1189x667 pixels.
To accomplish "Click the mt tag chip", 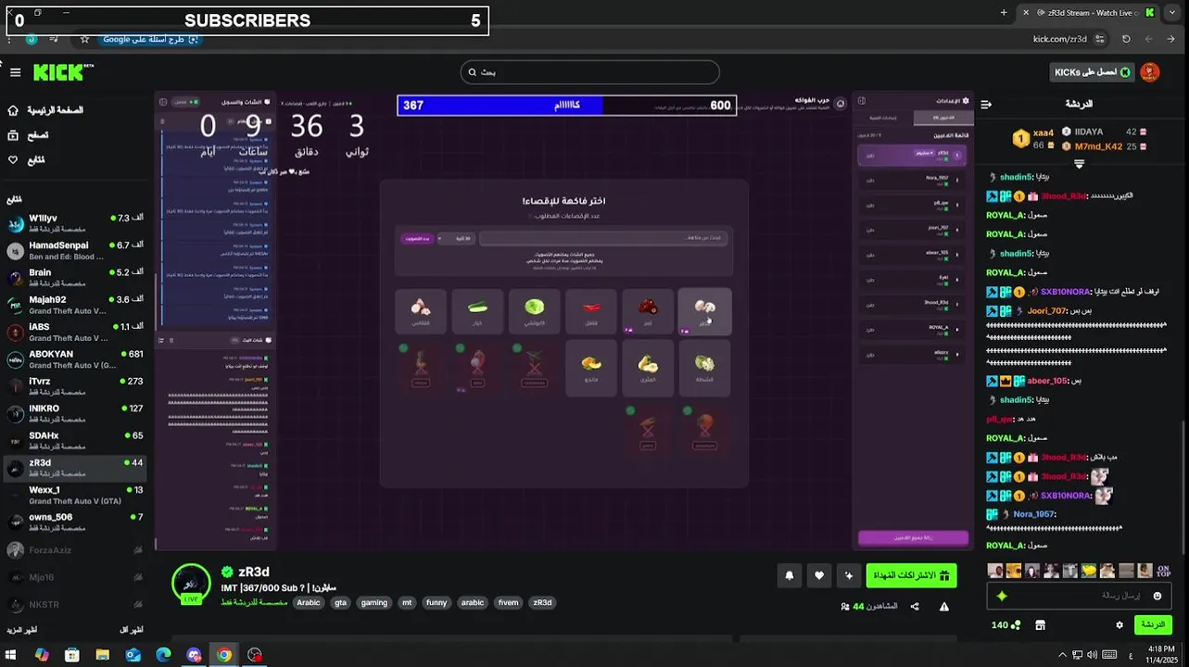I will pos(407,602).
